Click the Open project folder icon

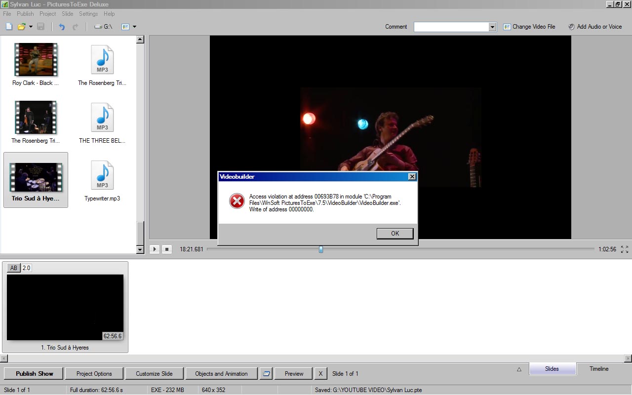21,27
